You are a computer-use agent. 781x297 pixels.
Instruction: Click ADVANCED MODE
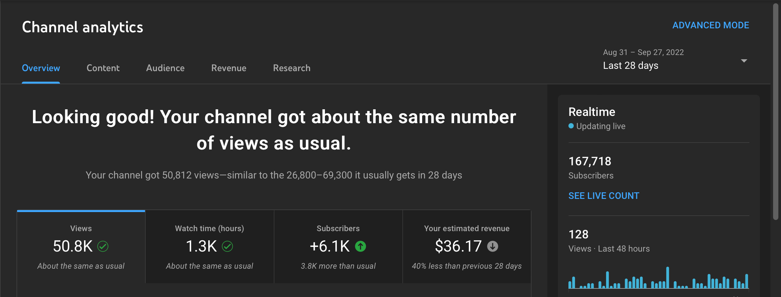pyautogui.click(x=711, y=25)
